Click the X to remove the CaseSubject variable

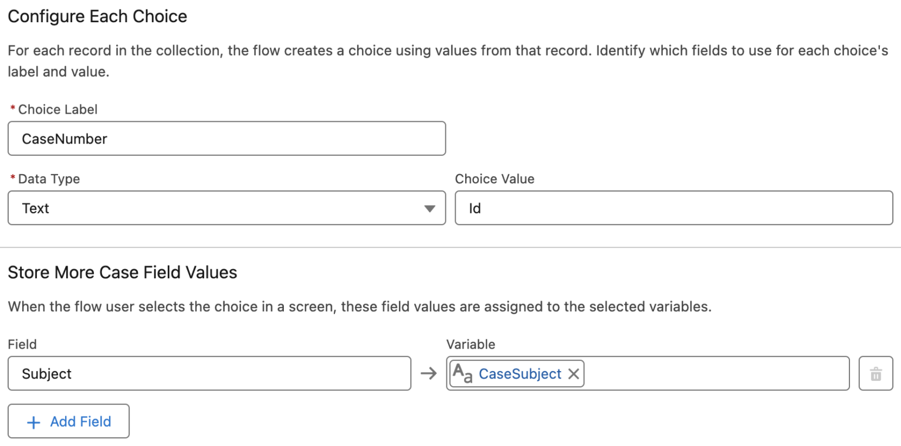point(573,373)
